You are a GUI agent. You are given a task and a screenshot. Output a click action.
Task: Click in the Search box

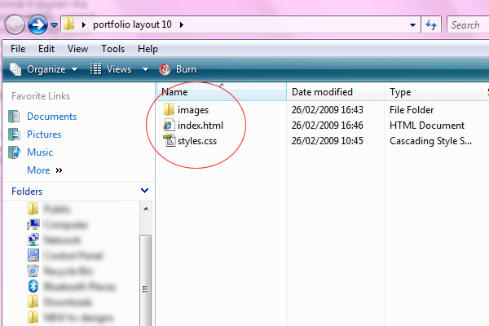(x=468, y=25)
